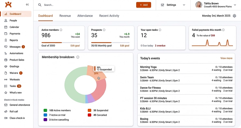Open Dashboard in the sidebar menu
The image size is (241, 128).
[x=17, y=14]
